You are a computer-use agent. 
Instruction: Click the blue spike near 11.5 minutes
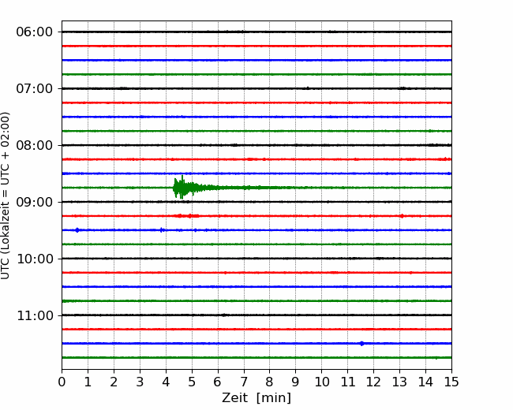point(361,343)
